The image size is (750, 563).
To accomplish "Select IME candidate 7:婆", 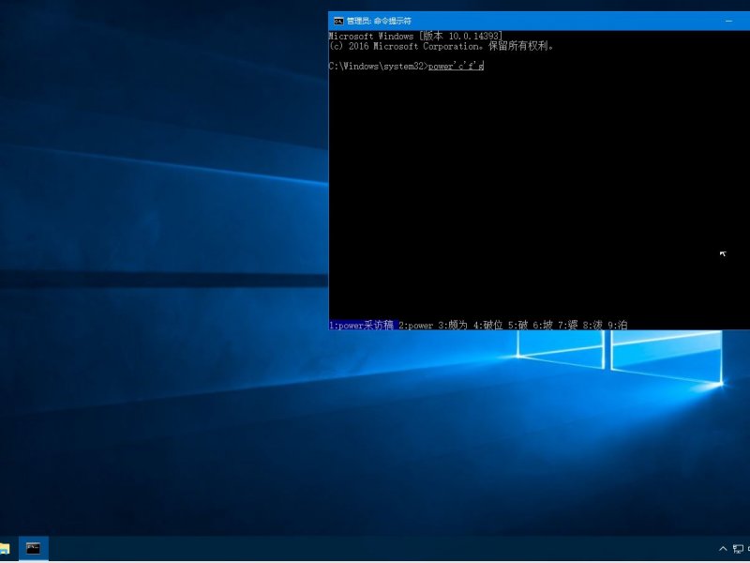I will pyautogui.click(x=568, y=326).
